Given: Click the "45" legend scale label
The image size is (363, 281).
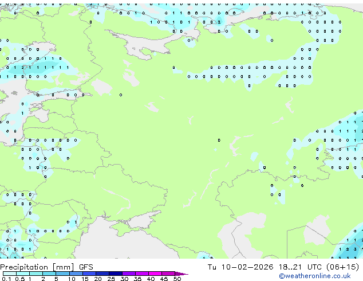Looking at the screenshot, I should 164,279.
